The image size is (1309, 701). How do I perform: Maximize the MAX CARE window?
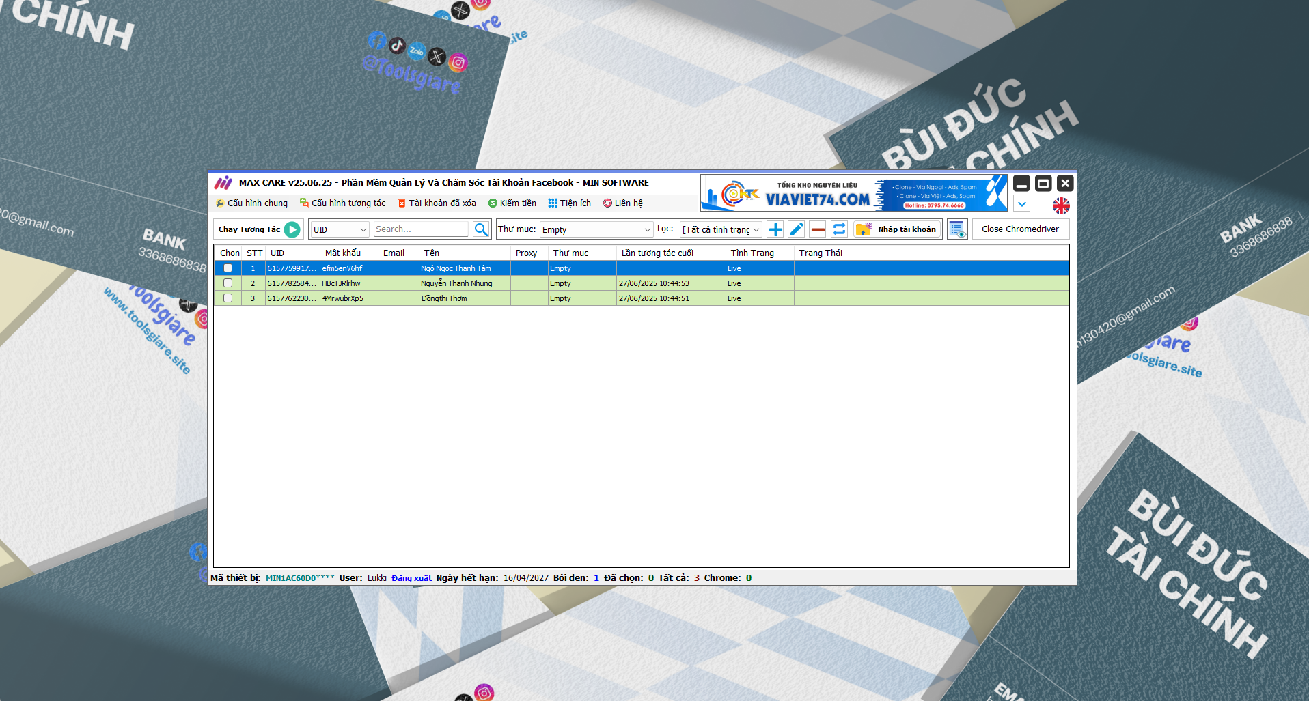(1043, 183)
